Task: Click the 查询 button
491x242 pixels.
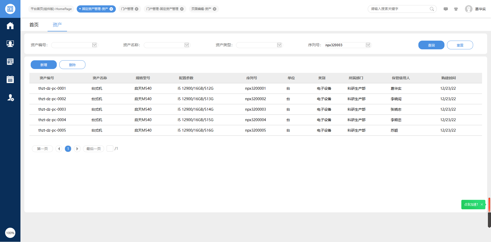Action: click(431, 45)
